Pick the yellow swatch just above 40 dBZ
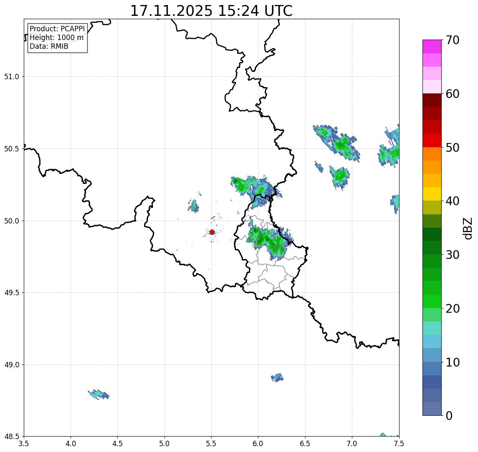This screenshot has height=452, width=478. (432, 194)
